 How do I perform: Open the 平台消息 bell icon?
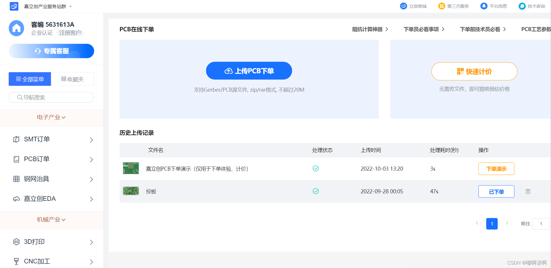tap(484, 6)
